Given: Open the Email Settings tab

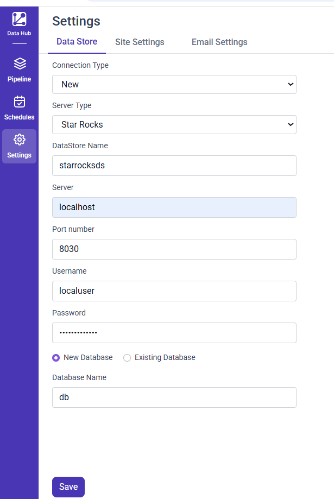Looking at the screenshot, I should (x=219, y=42).
